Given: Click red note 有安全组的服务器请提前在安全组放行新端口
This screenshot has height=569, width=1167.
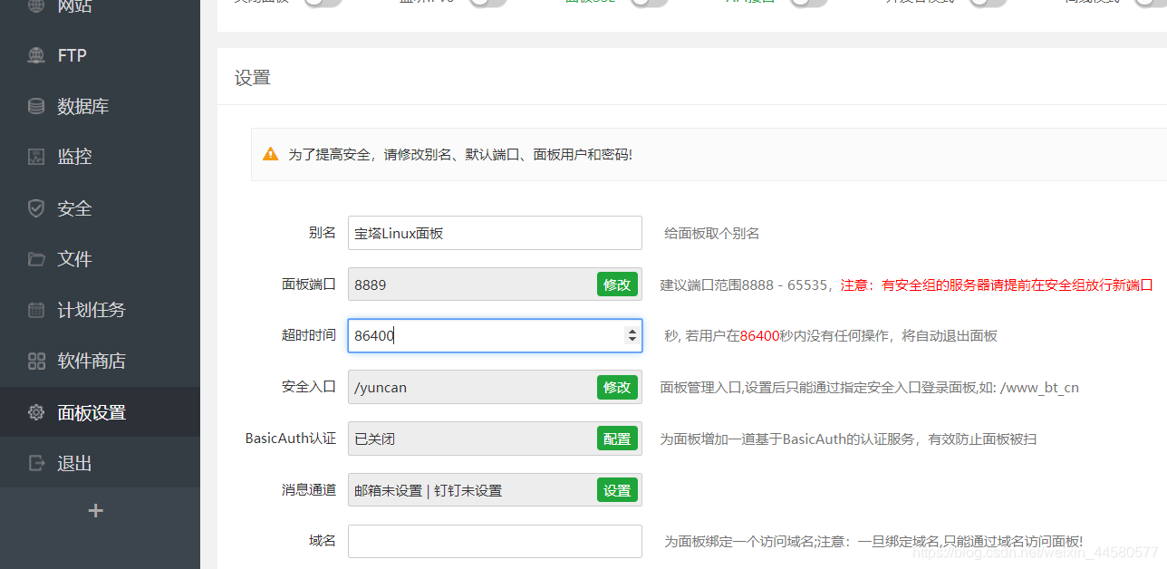Looking at the screenshot, I should click(x=1017, y=284).
